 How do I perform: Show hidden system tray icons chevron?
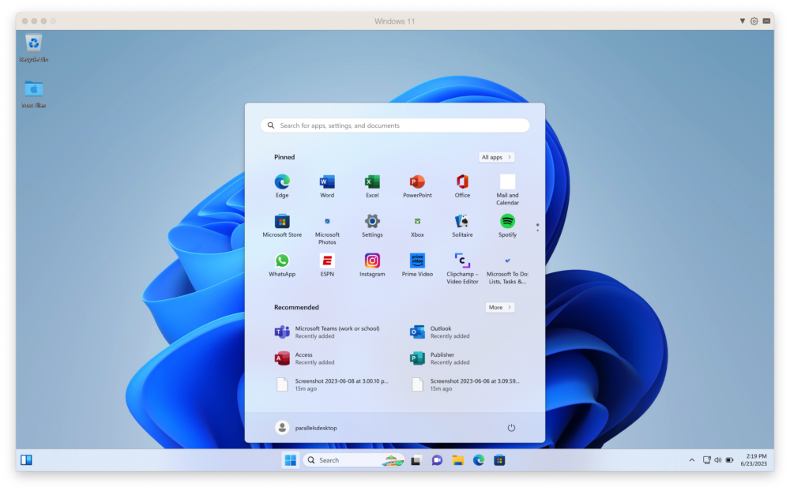tap(692, 460)
